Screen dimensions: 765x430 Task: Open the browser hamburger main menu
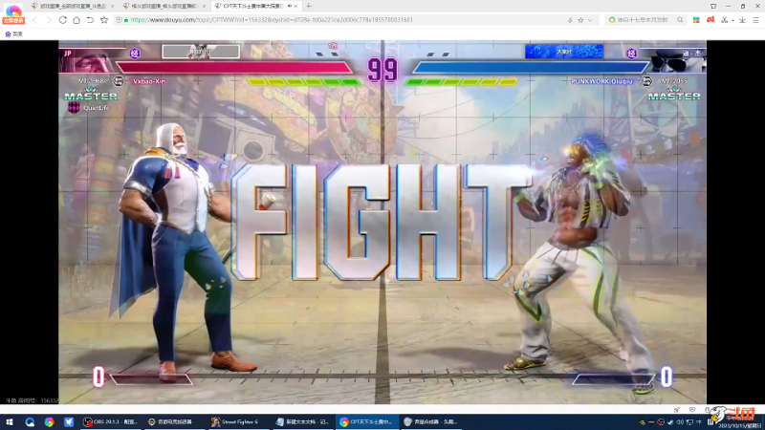755,20
